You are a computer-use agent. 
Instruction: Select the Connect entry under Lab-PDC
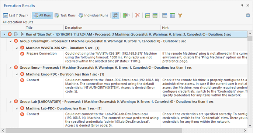tap(33, 114)
